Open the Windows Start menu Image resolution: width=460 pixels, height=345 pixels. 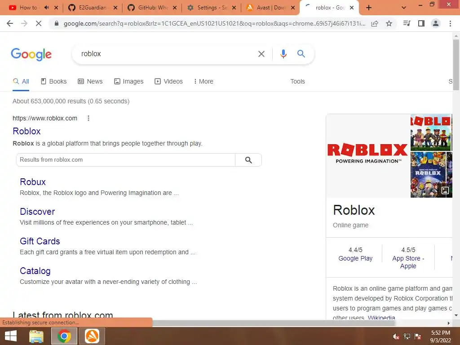[11, 336]
